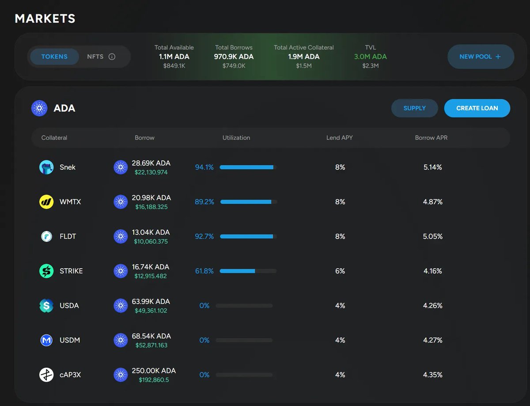Click the 4.16% borrow APR value

[x=433, y=271]
